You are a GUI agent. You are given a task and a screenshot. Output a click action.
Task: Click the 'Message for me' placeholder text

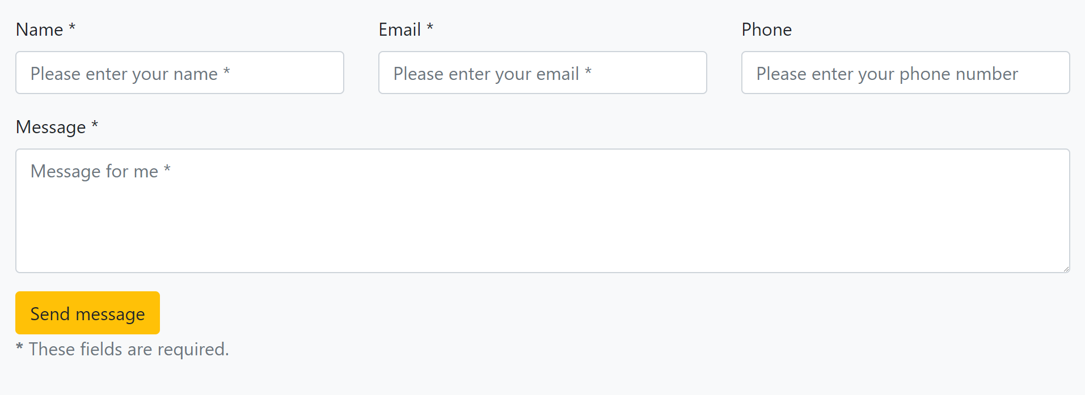94,171
